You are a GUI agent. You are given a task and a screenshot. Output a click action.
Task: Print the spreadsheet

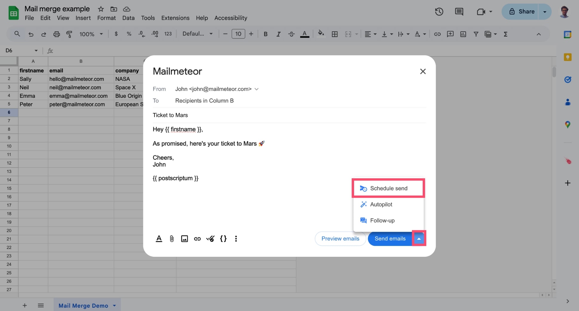click(56, 34)
